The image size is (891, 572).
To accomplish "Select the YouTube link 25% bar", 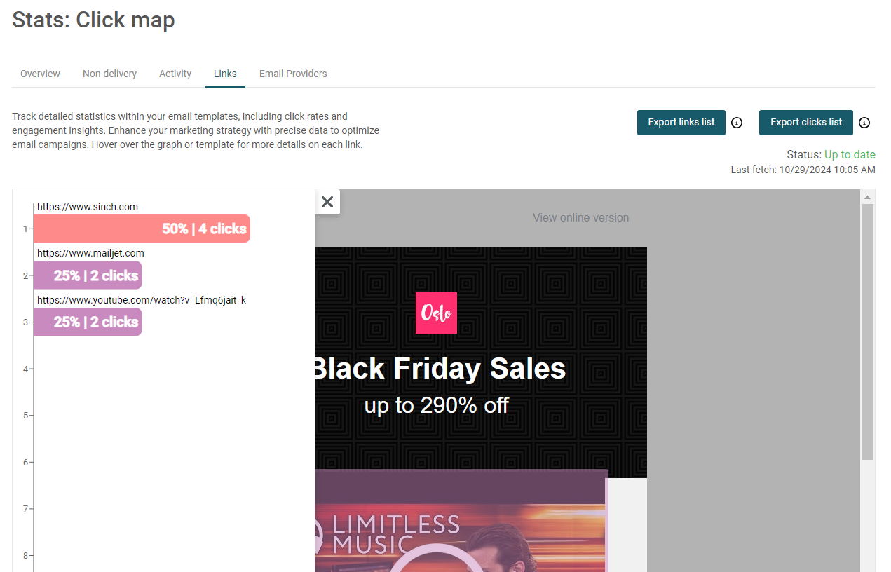I will click(88, 322).
